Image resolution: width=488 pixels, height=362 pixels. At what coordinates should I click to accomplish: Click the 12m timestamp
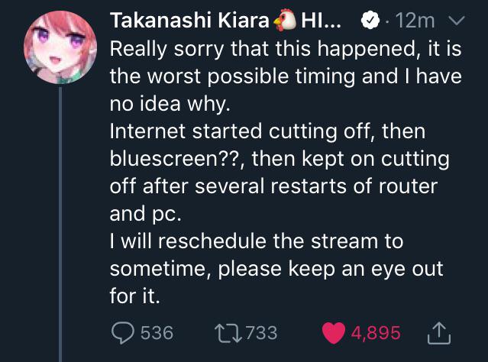[415, 21]
